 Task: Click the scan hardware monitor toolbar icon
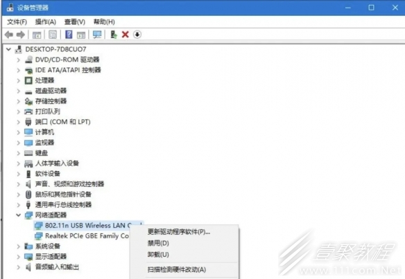[x=97, y=35]
